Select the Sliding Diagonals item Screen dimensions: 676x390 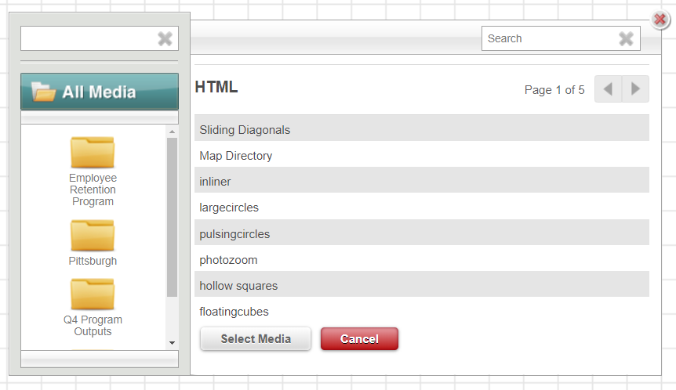(x=422, y=128)
